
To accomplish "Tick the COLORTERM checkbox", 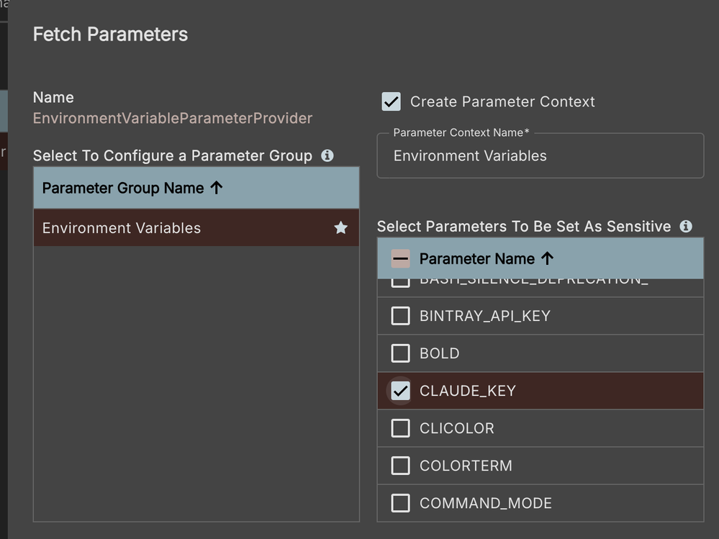I will (400, 466).
